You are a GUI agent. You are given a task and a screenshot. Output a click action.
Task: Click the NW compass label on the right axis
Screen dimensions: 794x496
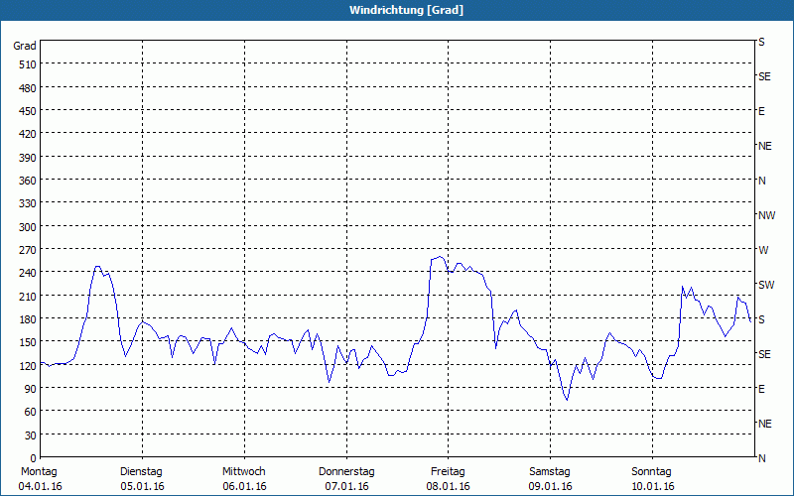[766, 215]
